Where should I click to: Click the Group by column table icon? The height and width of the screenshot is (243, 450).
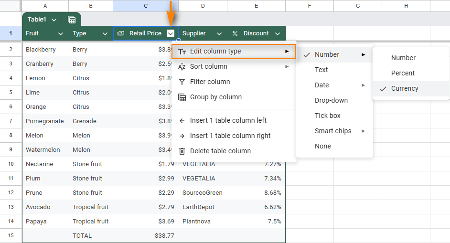coord(182,97)
